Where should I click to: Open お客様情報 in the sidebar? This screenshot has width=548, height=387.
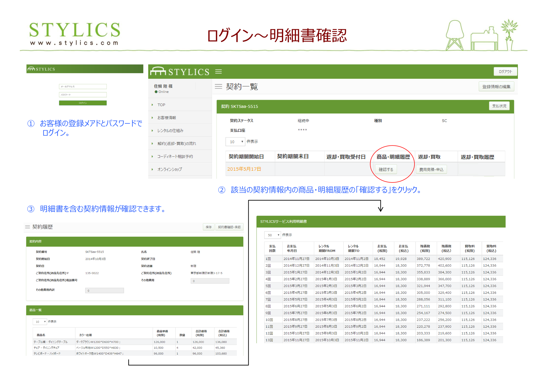pyautogui.click(x=180, y=117)
